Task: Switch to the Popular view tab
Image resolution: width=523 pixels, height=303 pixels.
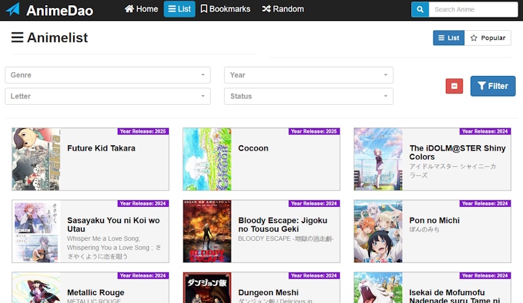Action: pos(488,38)
